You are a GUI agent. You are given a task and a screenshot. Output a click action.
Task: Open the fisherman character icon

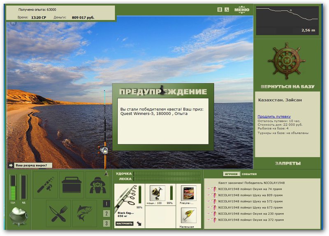tap(98, 185)
